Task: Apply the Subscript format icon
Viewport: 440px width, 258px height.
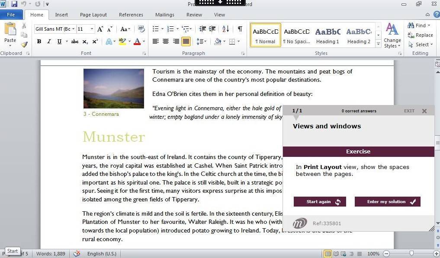Action: click(x=85, y=41)
